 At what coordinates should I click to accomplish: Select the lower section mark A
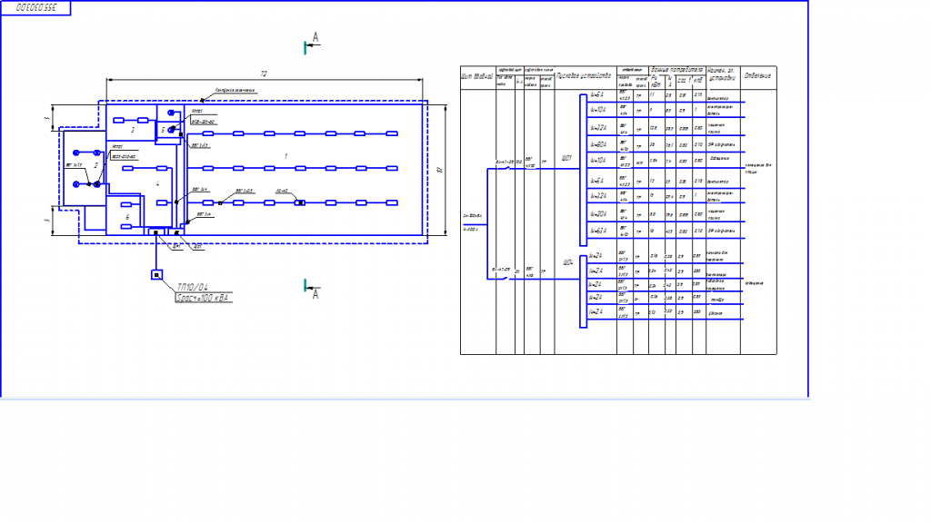coord(315,294)
